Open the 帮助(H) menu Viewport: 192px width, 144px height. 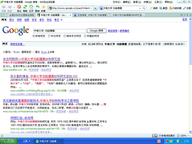tap(169, 2)
